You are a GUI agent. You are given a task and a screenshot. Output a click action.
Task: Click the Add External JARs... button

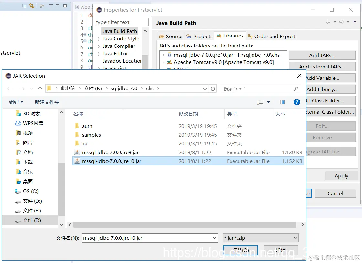pos(322,67)
